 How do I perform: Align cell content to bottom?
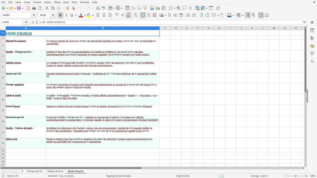(x=128, y=15)
